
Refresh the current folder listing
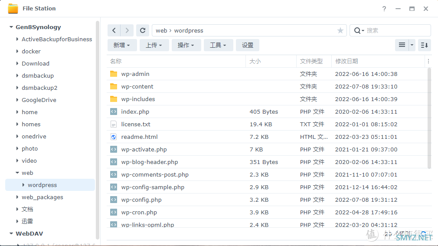point(143,30)
